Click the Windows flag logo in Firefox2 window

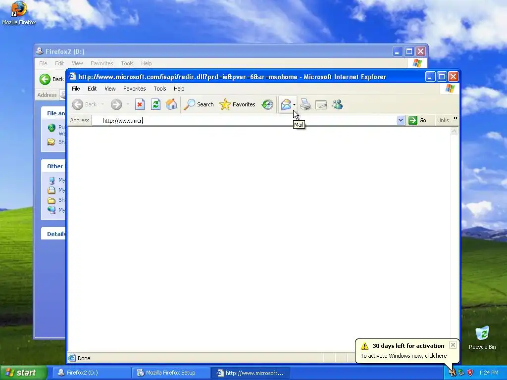coord(417,63)
